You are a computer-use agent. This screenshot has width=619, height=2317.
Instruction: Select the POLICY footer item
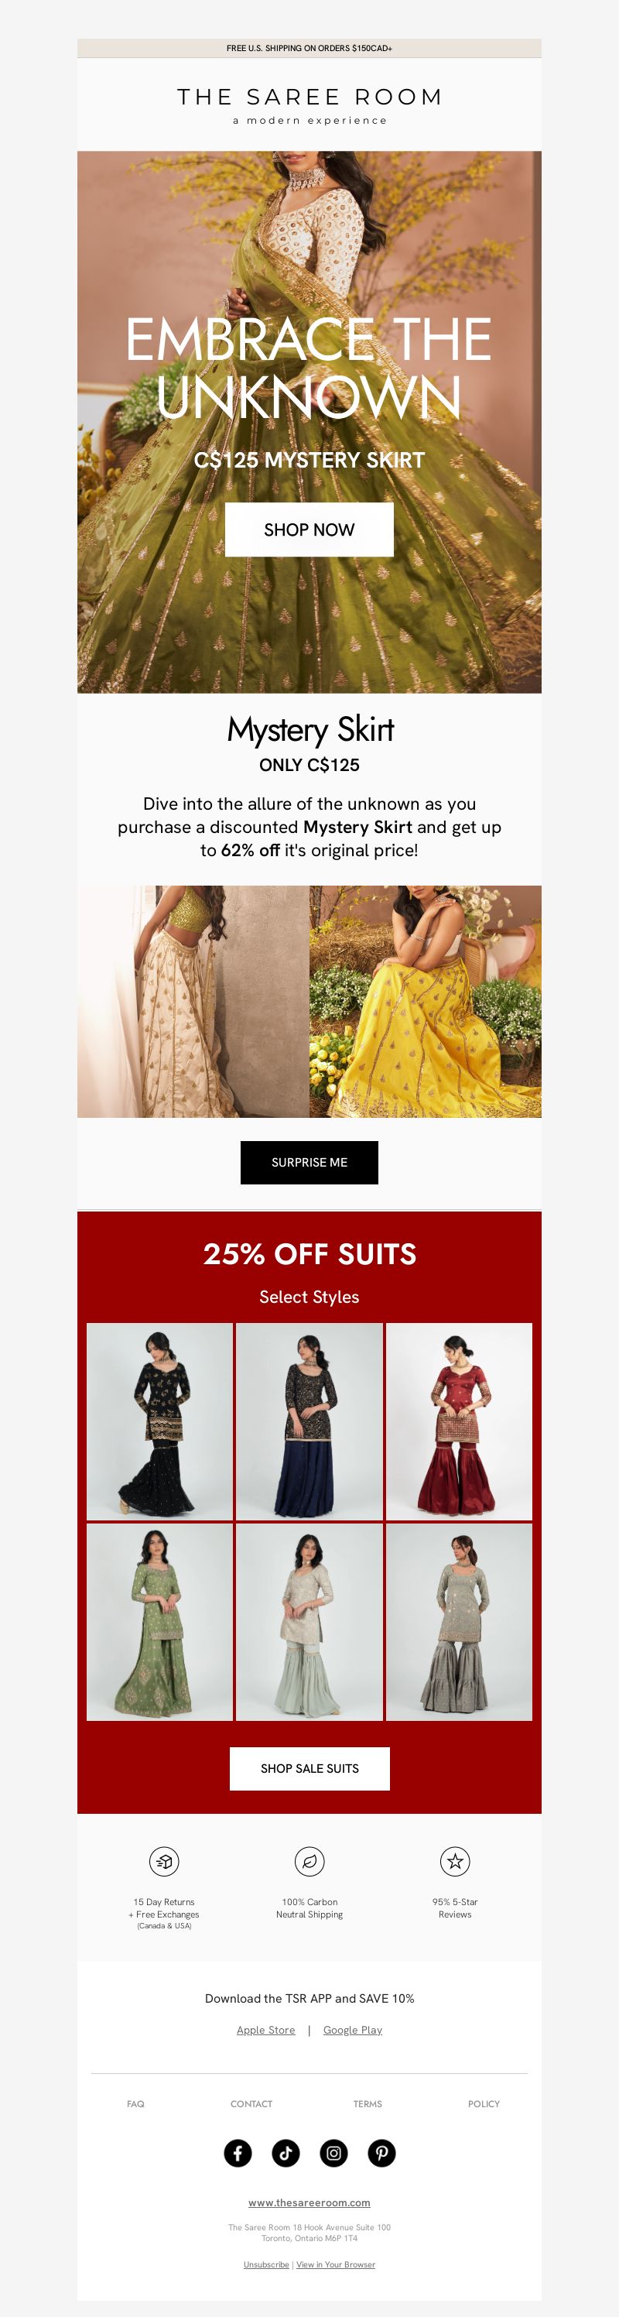tap(484, 2104)
